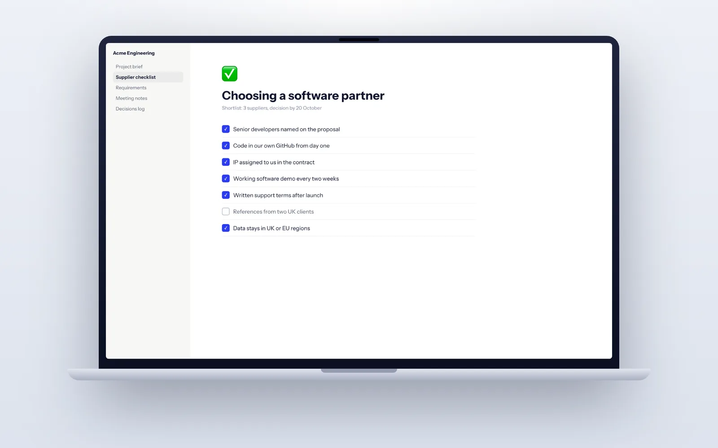The image size is (718, 448).
Task: Uncheck 'Code in our own GitHub' checkbox
Action: [226, 146]
